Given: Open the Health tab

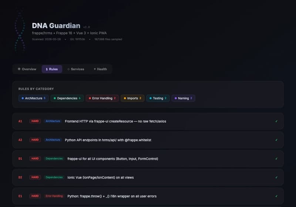Looking at the screenshot, I should tap(100, 69).
